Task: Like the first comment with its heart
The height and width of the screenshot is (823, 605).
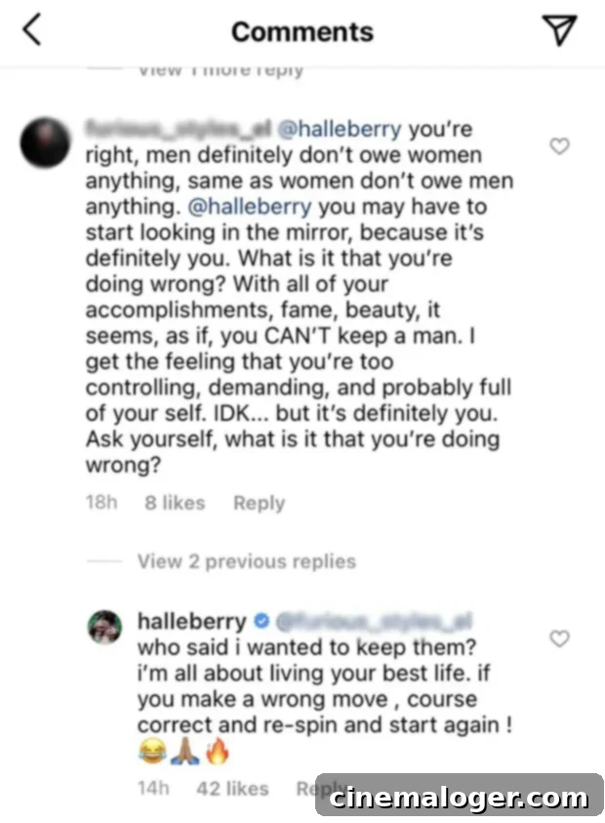Action: click(x=560, y=146)
